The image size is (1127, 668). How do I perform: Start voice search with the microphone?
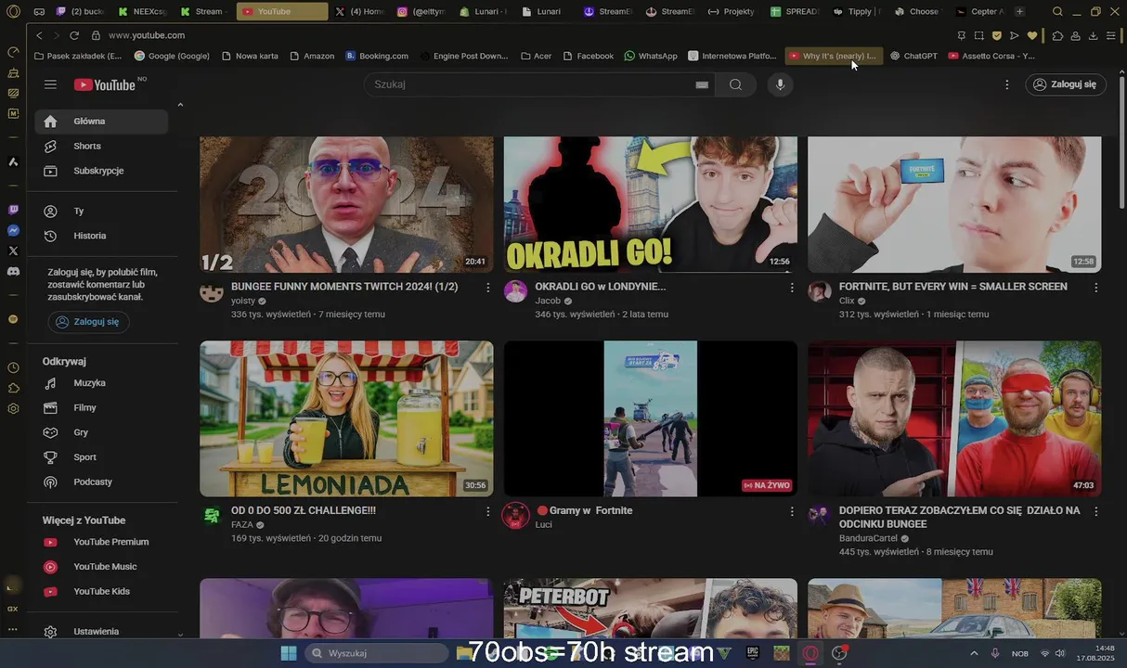pyautogui.click(x=780, y=84)
